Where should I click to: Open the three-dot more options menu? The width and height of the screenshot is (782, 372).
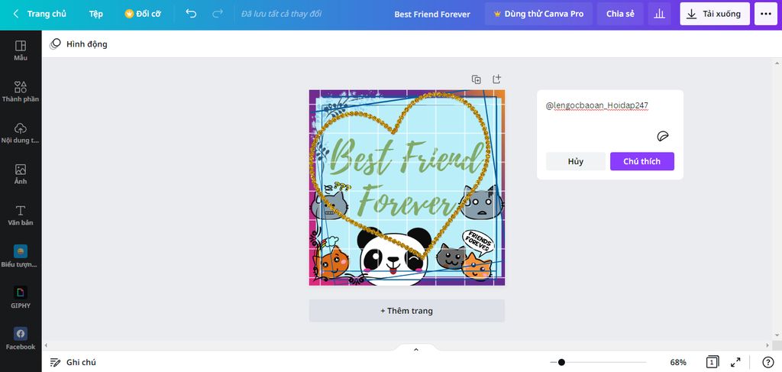click(x=766, y=14)
